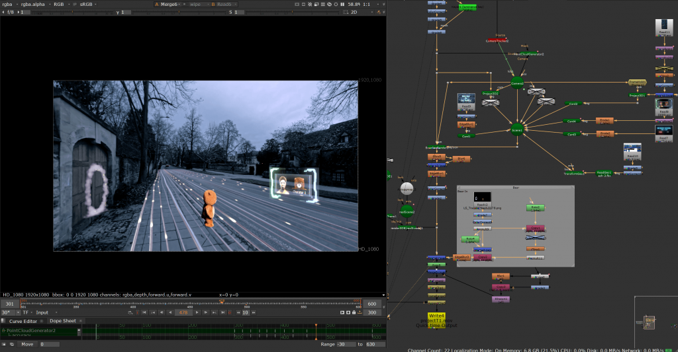Image resolution: width=678 pixels, height=352 pixels.
Task: Select the Scene1 node
Action: tap(517, 129)
